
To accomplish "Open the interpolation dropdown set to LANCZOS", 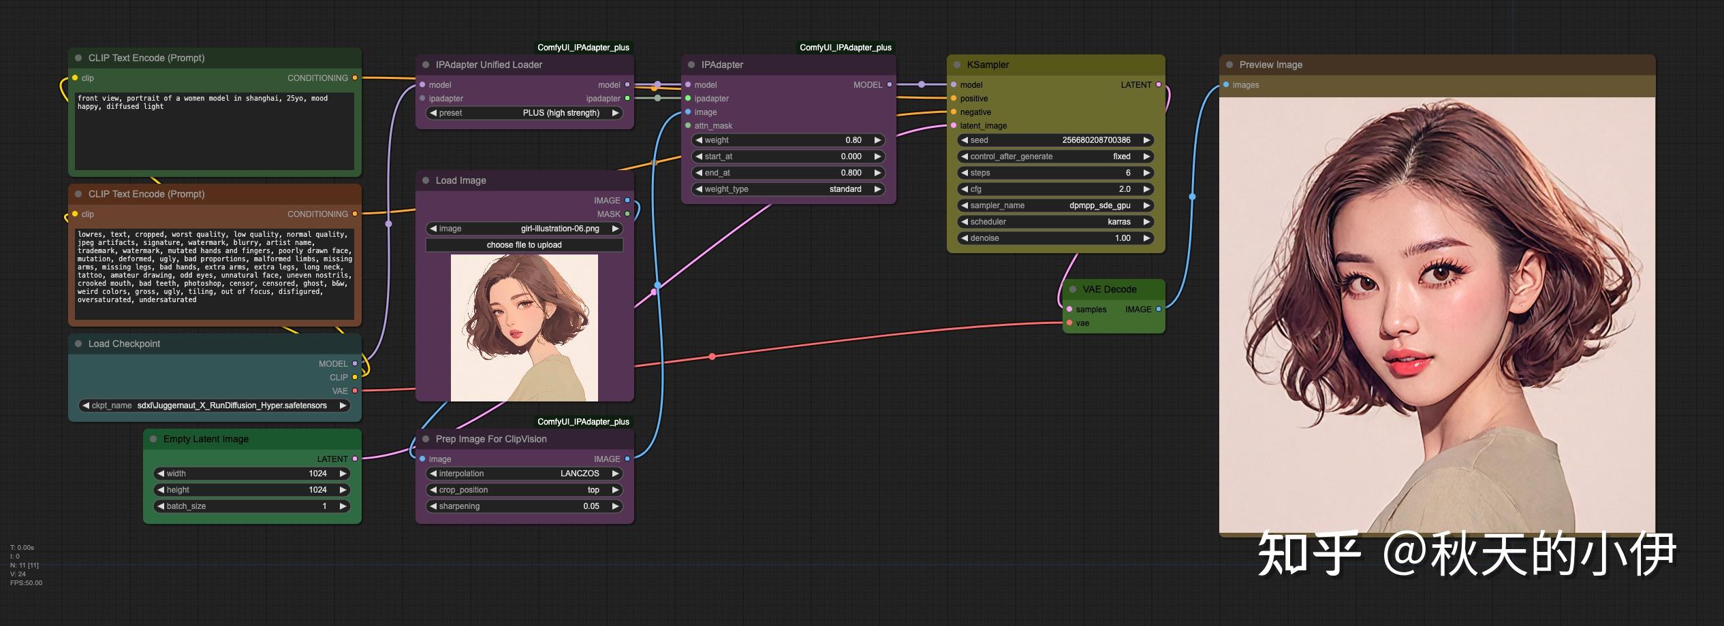I will [x=524, y=474].
